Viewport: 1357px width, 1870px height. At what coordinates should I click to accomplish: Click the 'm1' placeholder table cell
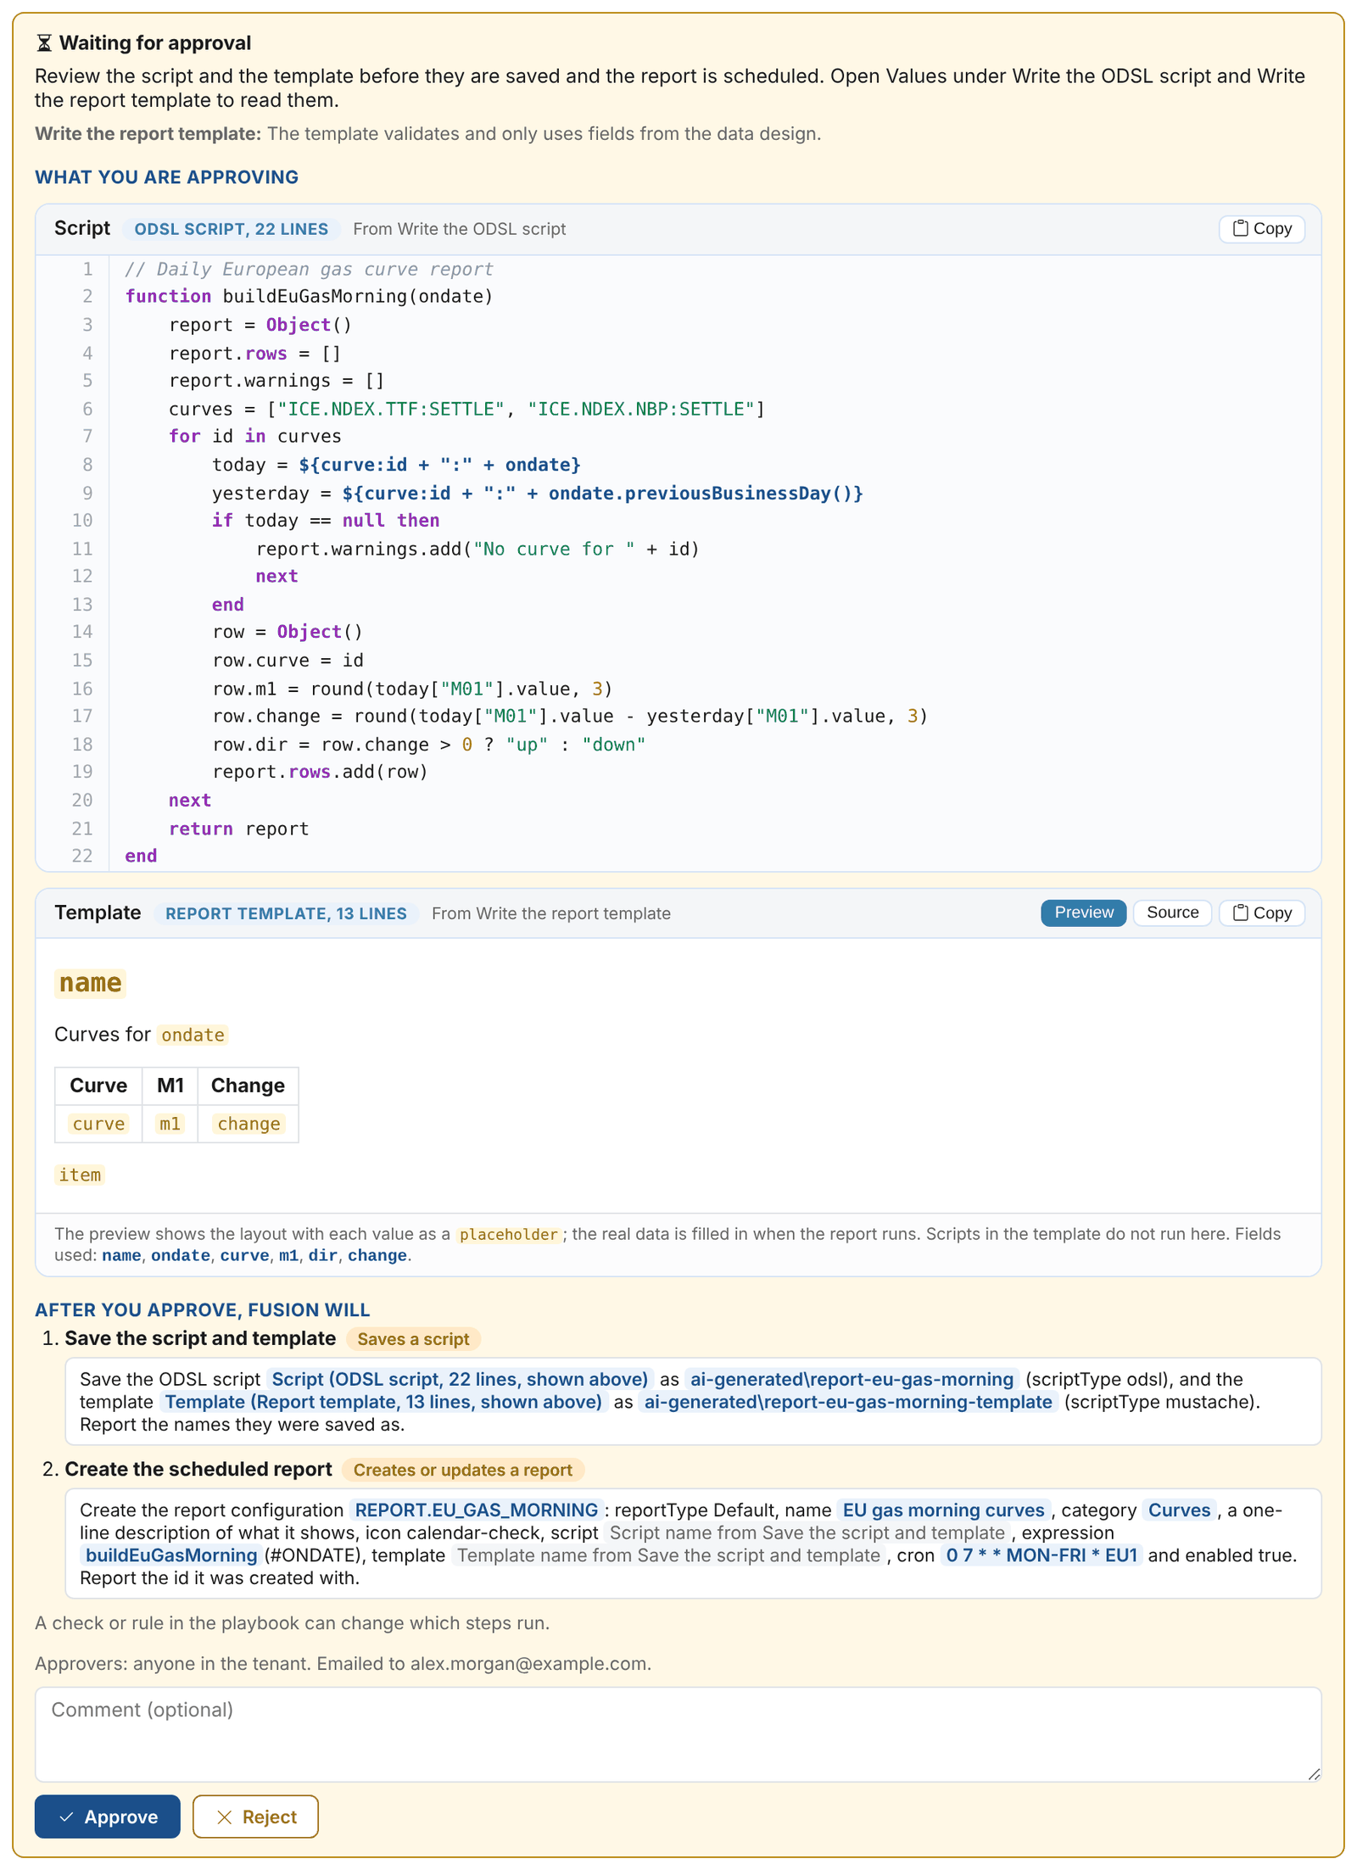[170, 1124]
